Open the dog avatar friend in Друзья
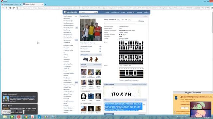213x119 pixels. [91, 72]
